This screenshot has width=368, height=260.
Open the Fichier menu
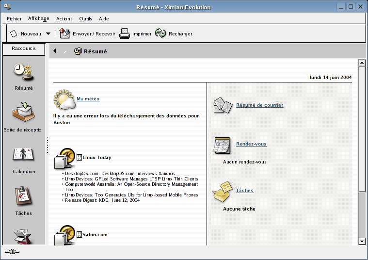coord(14,19)
